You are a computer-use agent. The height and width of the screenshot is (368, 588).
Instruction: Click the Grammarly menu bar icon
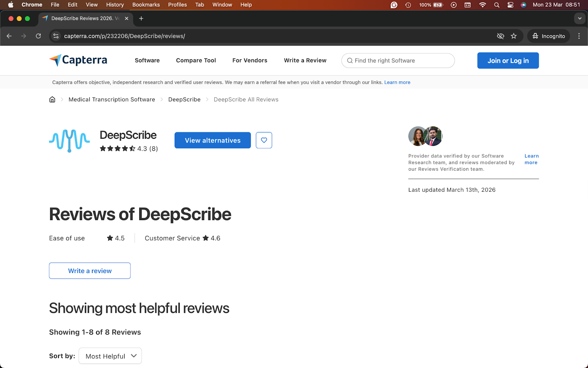394,5
